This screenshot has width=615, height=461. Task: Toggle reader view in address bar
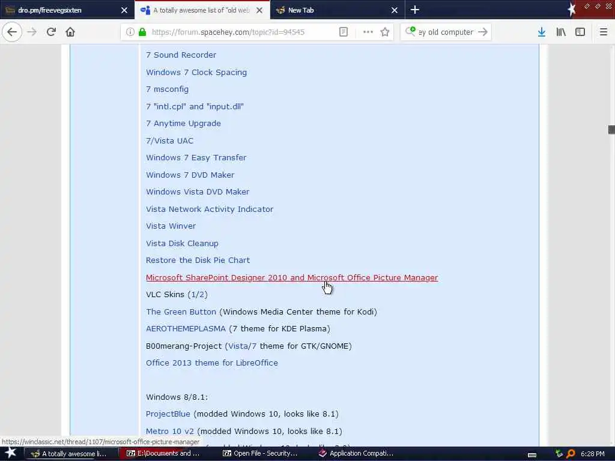pyautogui.click(x=343, y=32)
